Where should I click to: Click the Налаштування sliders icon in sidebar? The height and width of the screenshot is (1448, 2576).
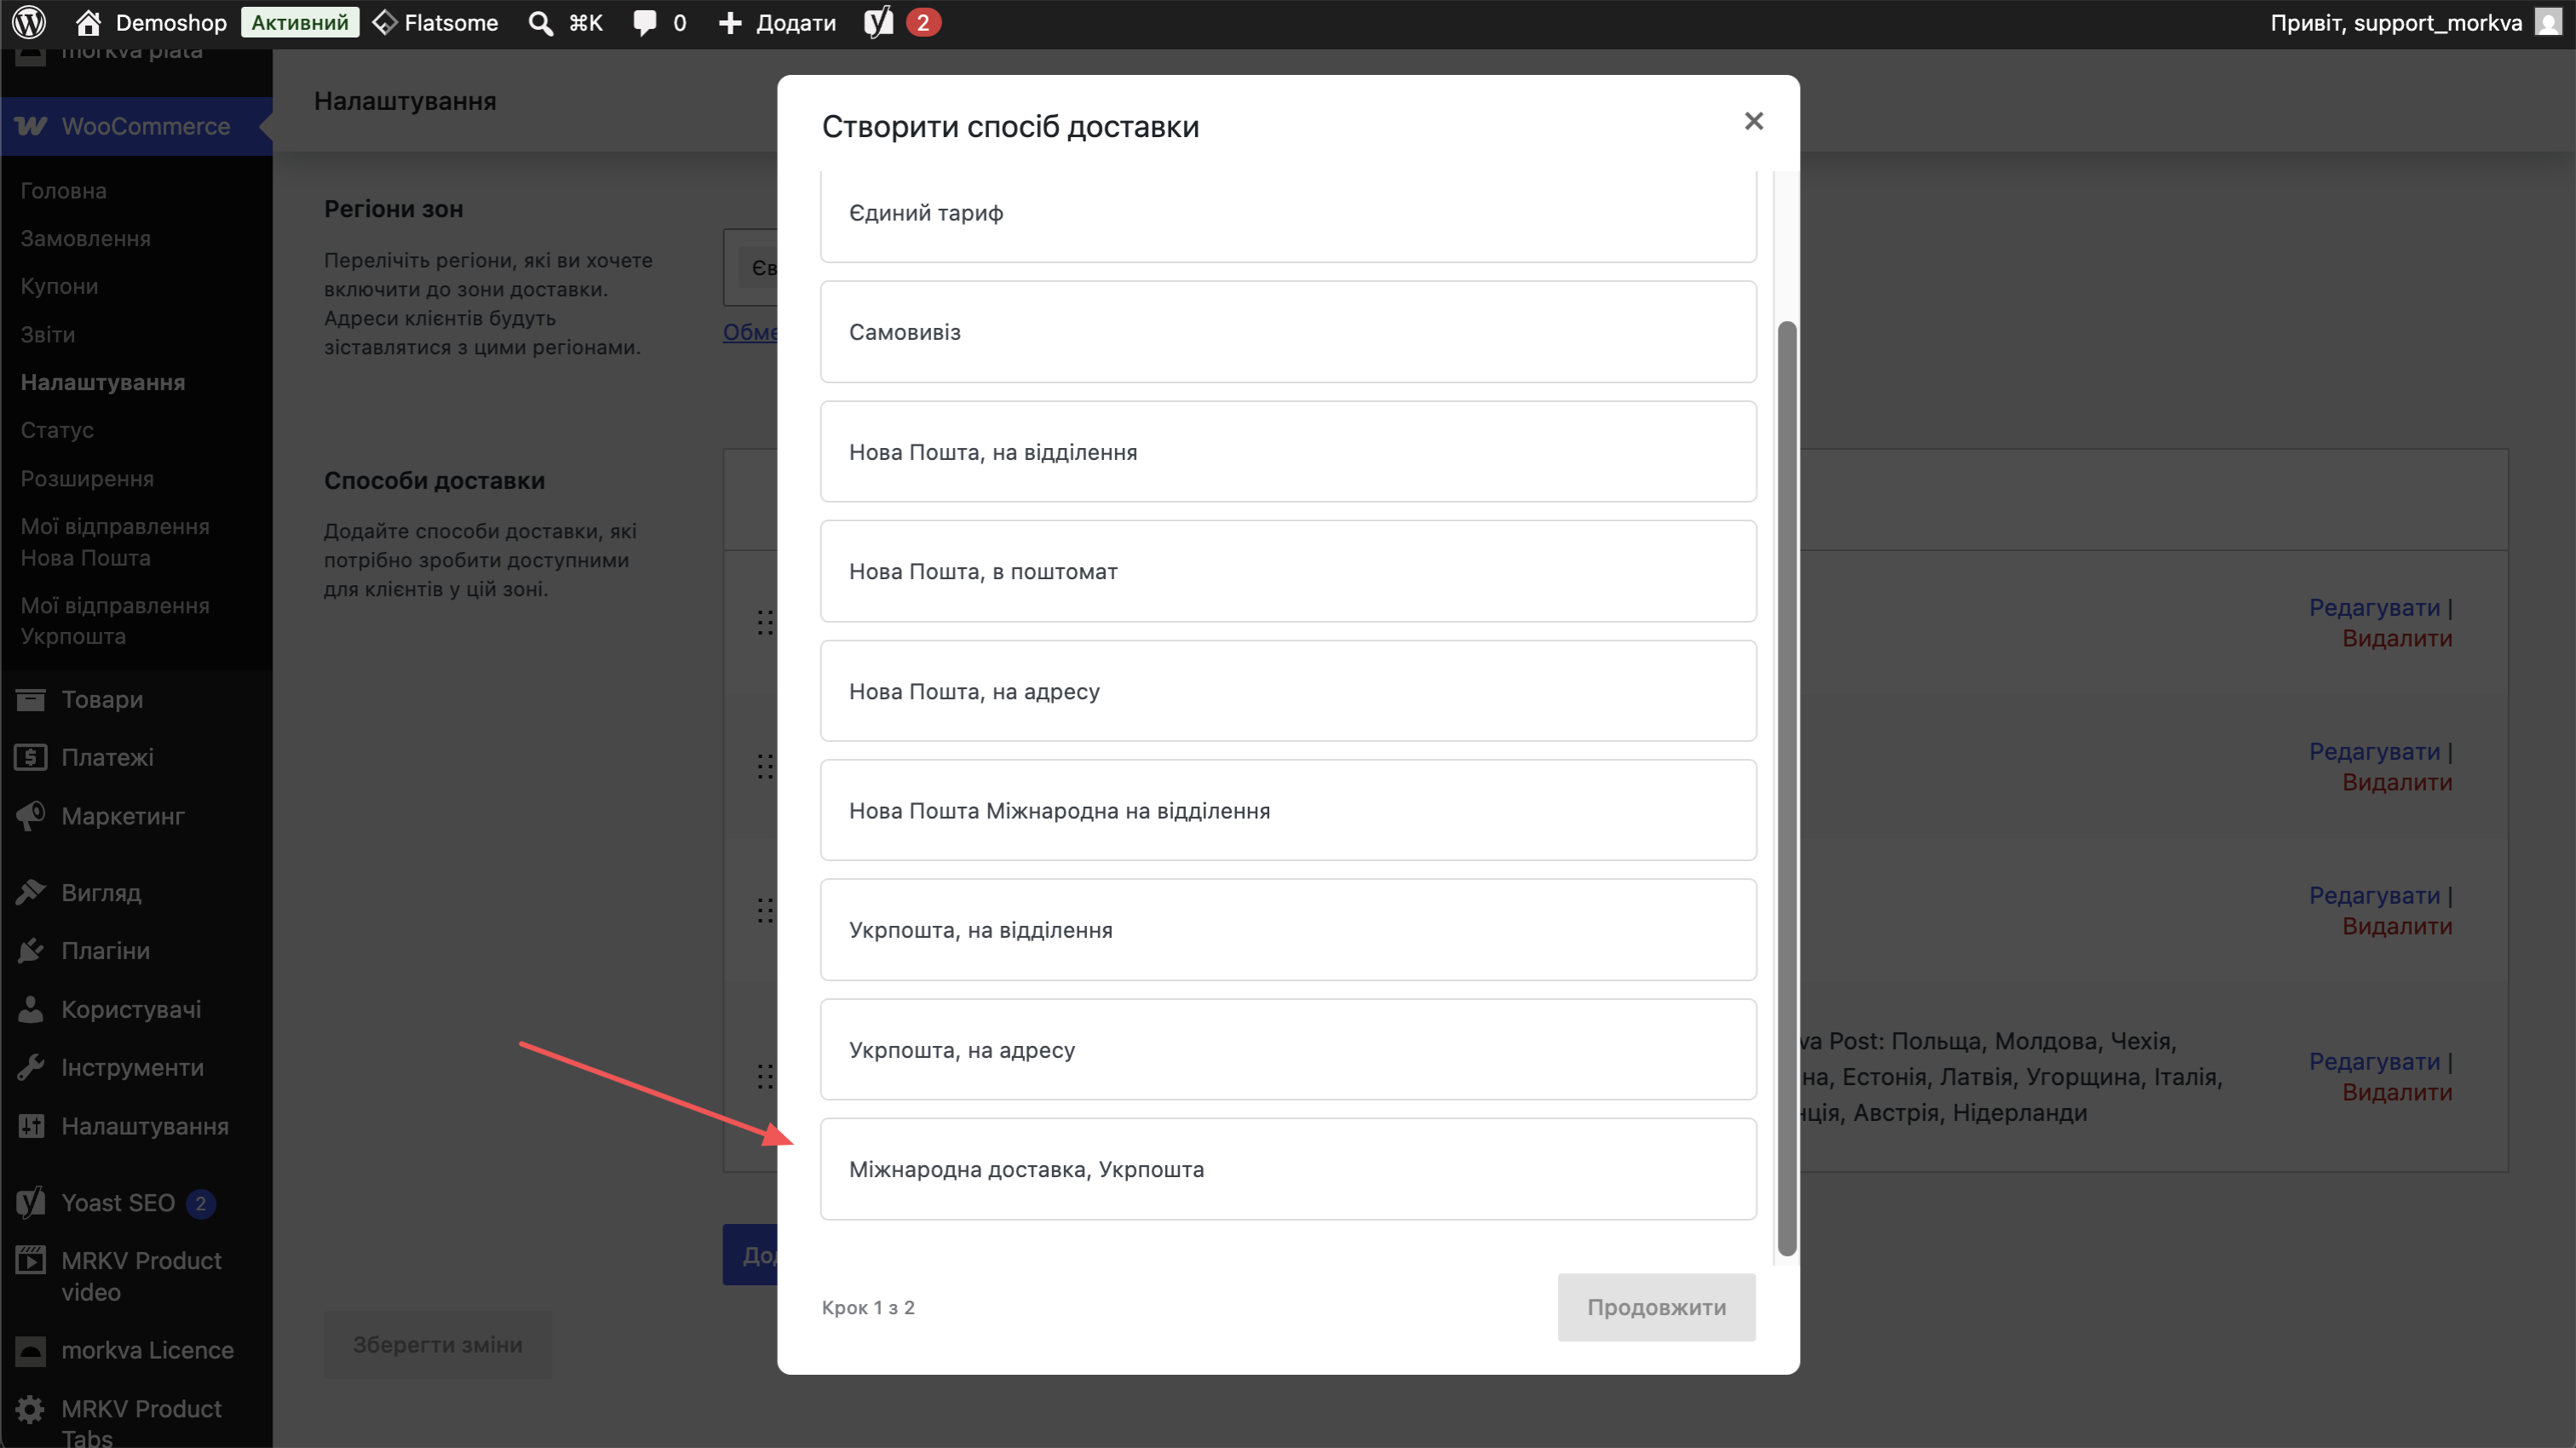31,1126
